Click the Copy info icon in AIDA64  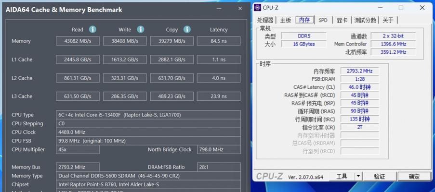tap(187, 29)
